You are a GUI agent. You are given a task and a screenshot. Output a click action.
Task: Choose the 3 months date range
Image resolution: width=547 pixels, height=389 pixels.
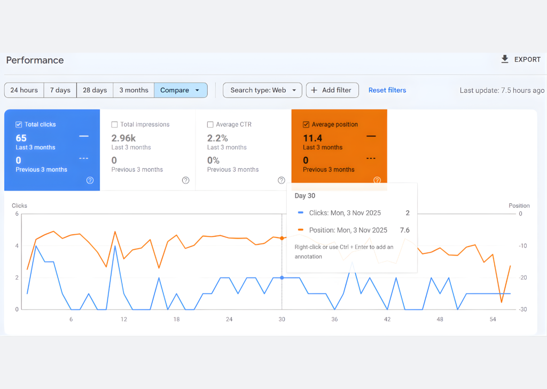[x=134, y=90]
